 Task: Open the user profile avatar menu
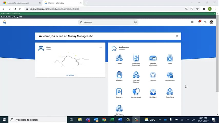tap(211, 22)
